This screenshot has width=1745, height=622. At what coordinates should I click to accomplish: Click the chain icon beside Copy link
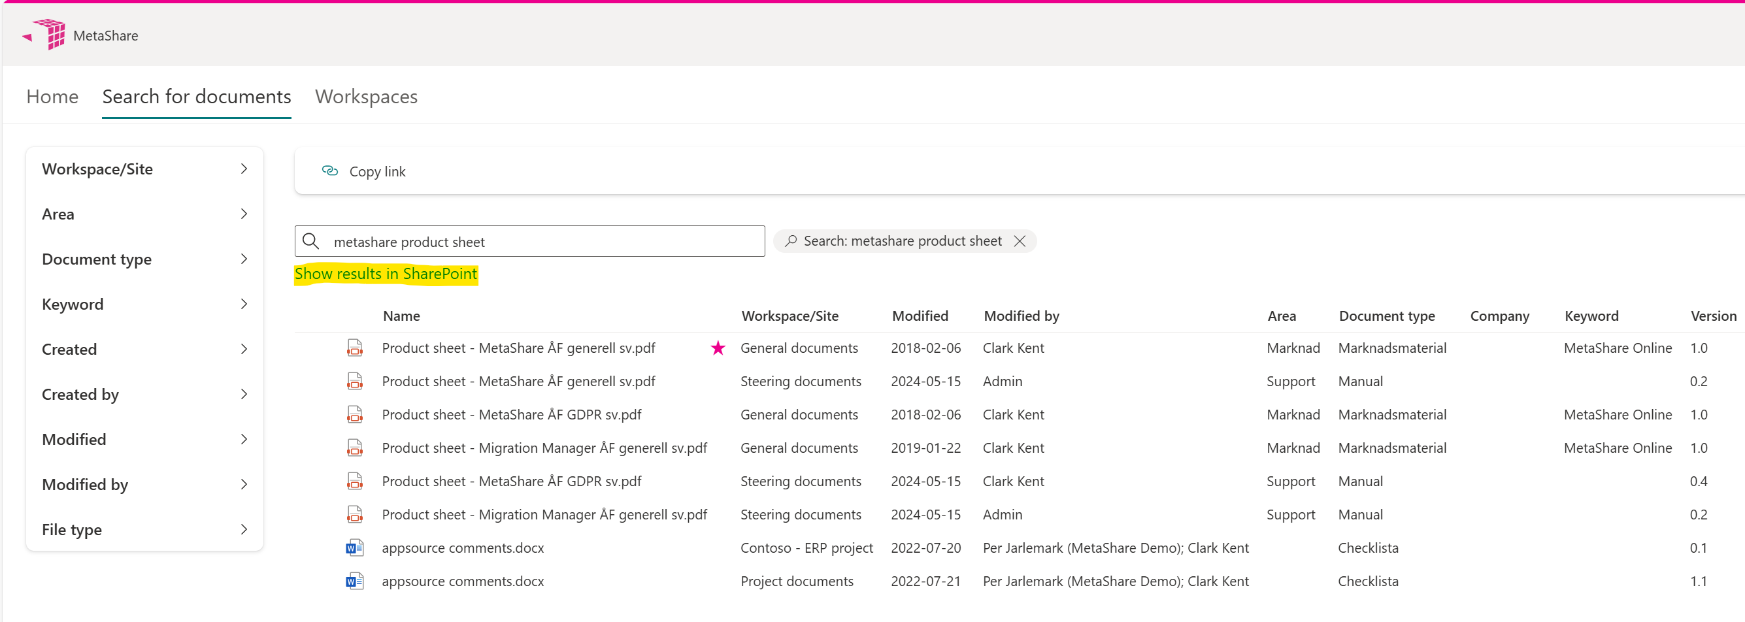330,171
